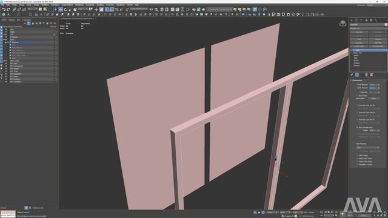This screenshot has width=388, height=218.
Task: Open the Utilities command panel tab
Action: click(376, 20)
